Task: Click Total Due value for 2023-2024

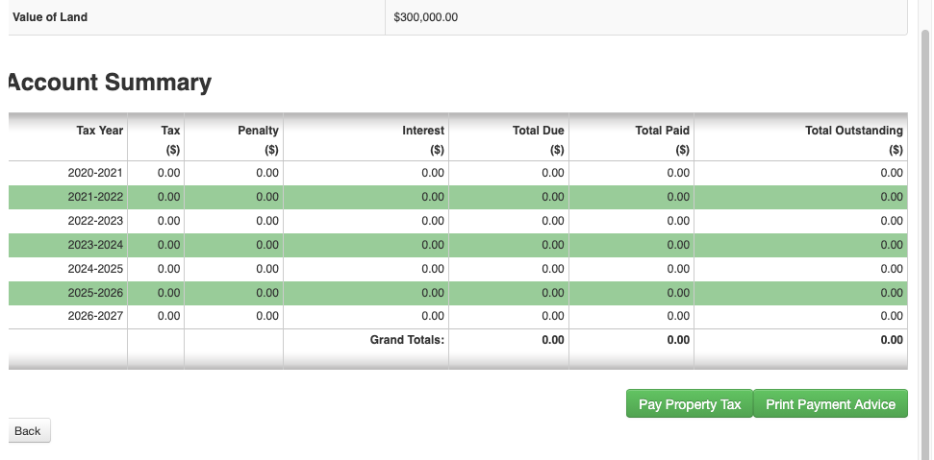Action: coord(553,245)
